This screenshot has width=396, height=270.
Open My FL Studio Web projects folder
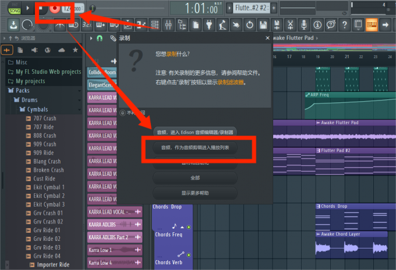[44, 72]
